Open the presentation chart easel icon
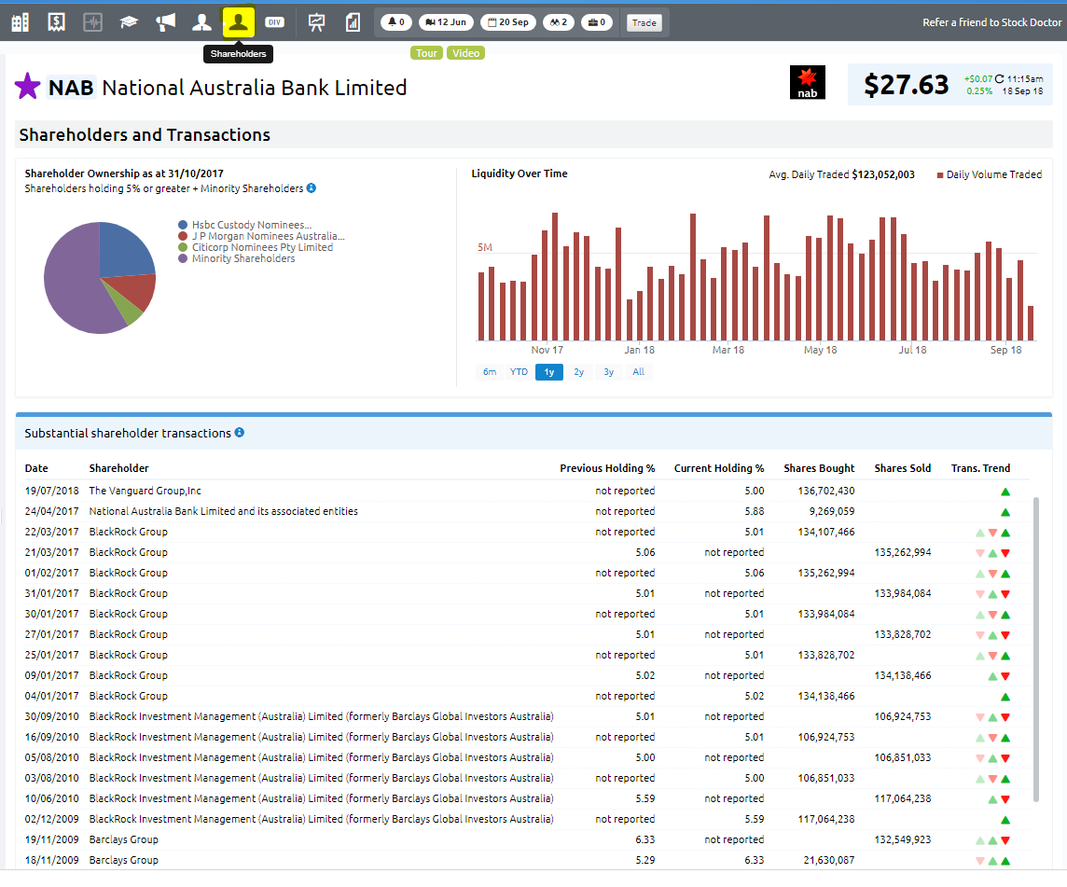Screen dimensions: 1067x887 point(316,22)
